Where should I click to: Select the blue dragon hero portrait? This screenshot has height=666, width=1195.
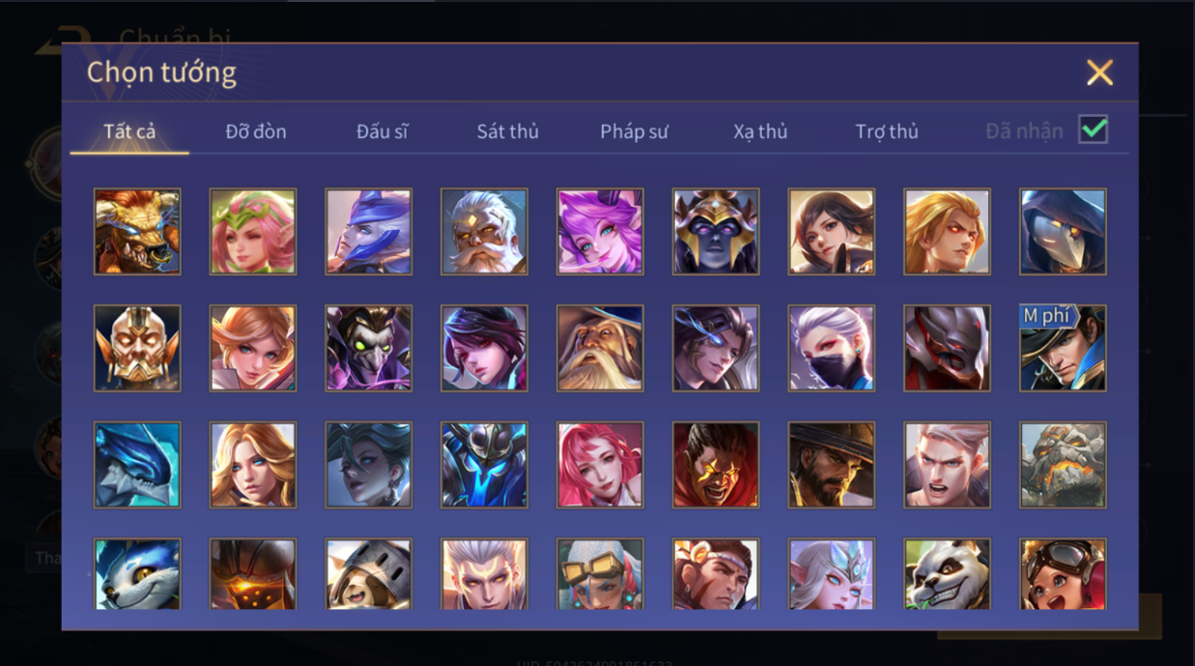click(x=137, y=465)
